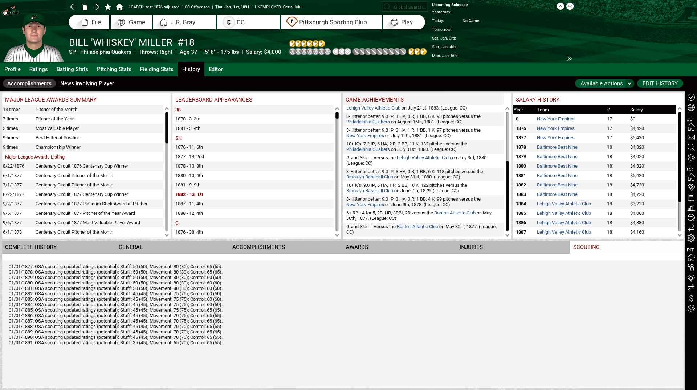Click the Boston Atlantic Club grand slam link
The height and width of the screenshot is (390, 697).
[x=417, y=227]
